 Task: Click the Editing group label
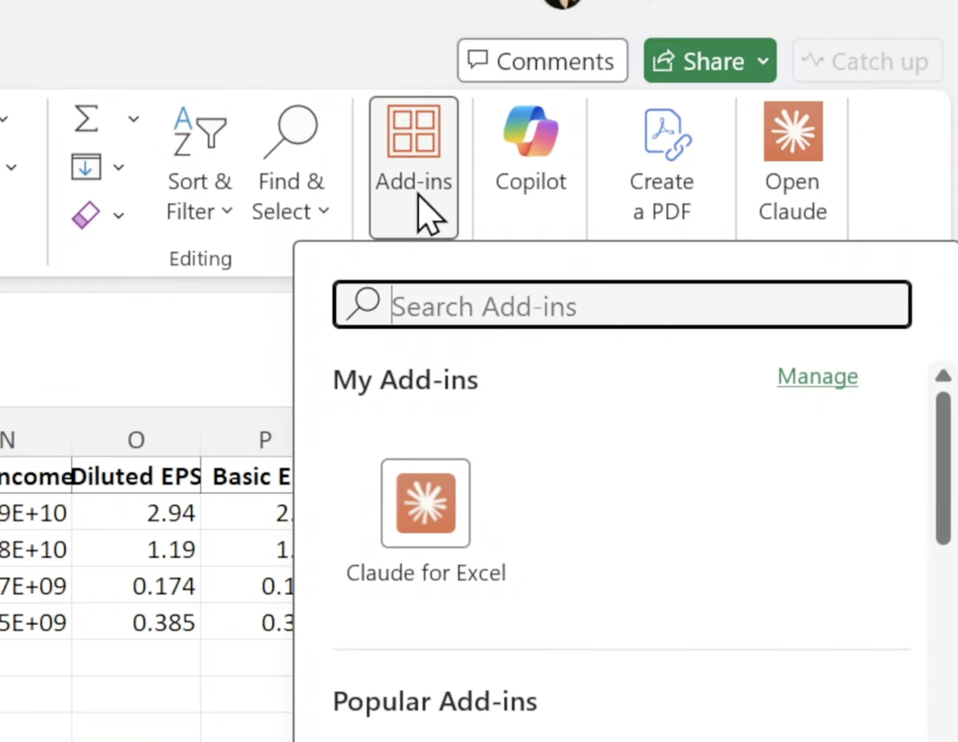pos(200,259)
